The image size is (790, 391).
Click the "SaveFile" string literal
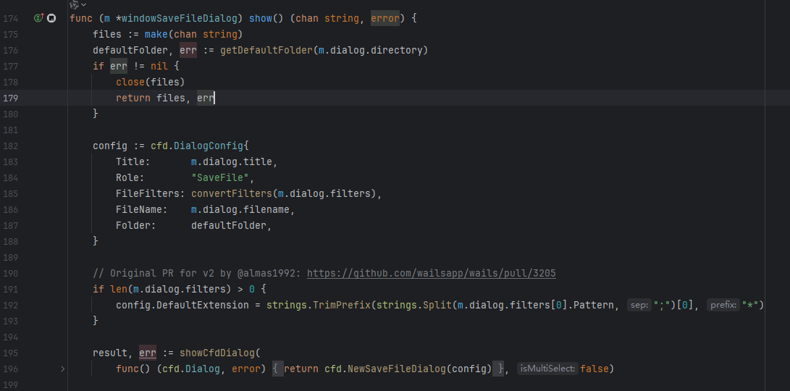(222, 177)
